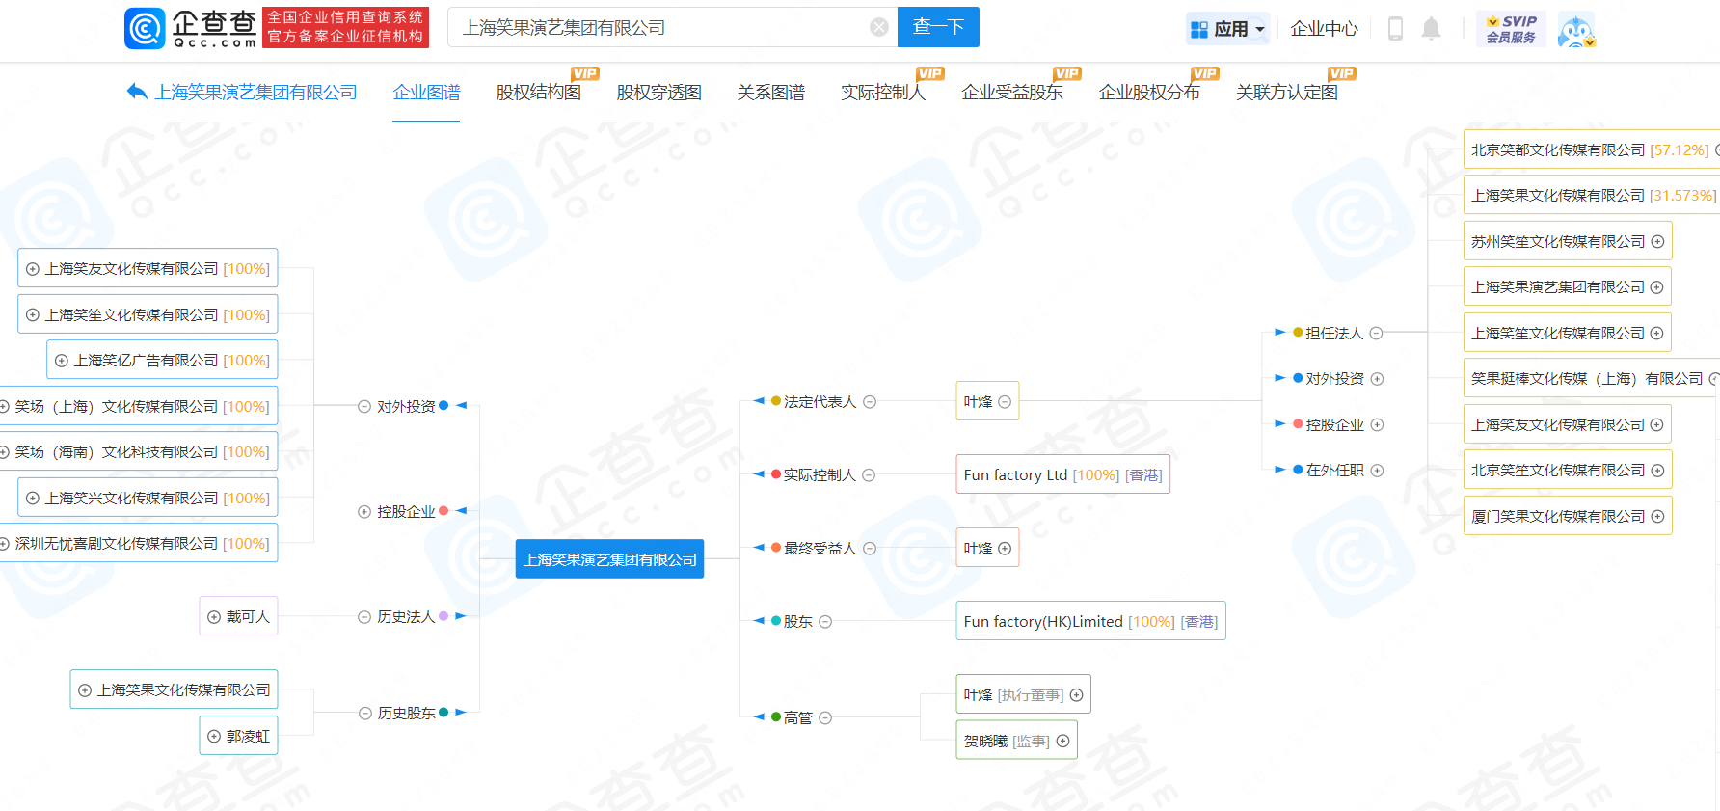The height and width of the screenshot is (811, 1720).
Task: Collapse the 担任法人 branch
Action: 1377,334
